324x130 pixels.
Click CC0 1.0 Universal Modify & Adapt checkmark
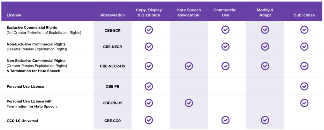(265, 120)
